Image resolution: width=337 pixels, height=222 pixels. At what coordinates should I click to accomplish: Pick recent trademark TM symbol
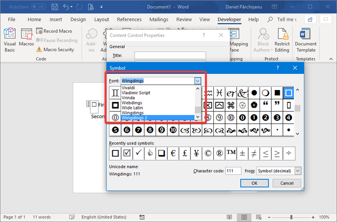coord(231,153)
